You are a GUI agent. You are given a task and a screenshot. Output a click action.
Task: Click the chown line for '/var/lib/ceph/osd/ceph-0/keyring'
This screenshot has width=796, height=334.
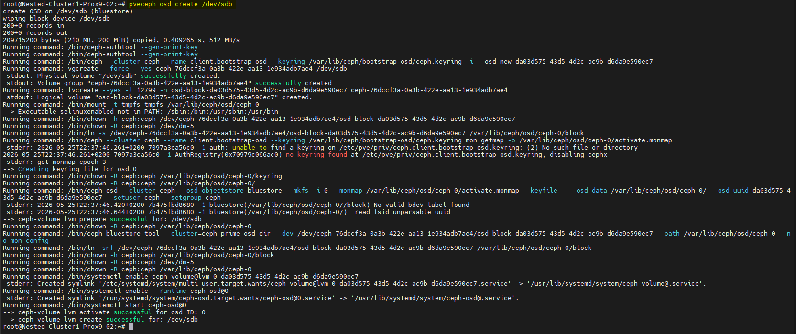142,176
